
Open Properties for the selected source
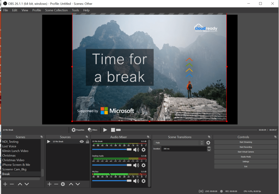tap(78, 130)
